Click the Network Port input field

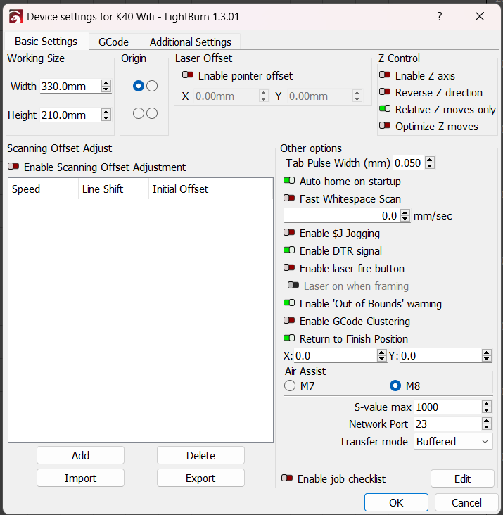tap(448, 424)
